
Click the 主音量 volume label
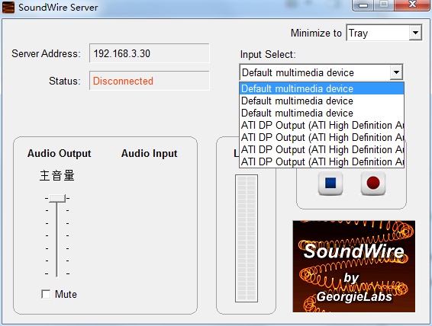57,175
